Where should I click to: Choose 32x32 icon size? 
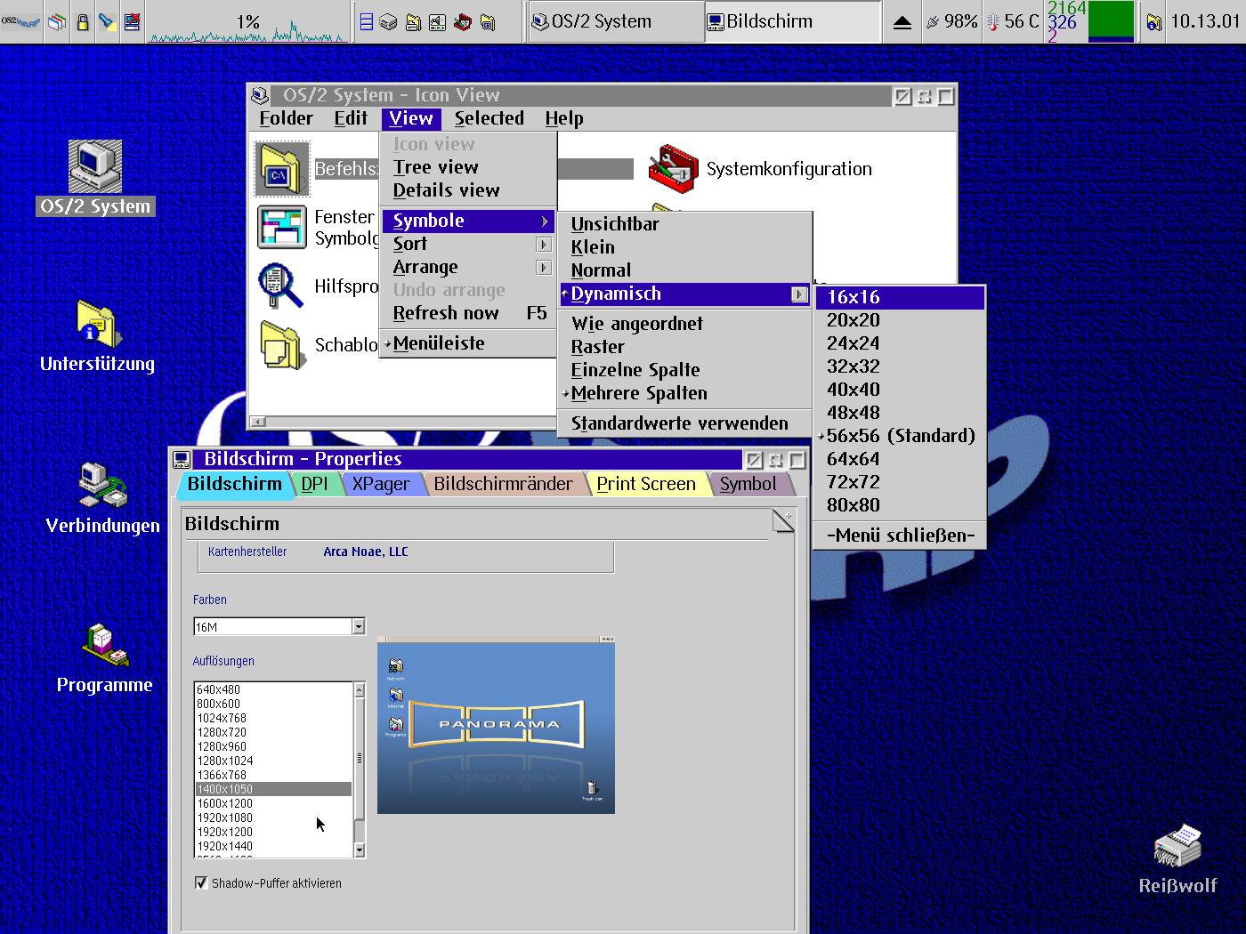click(900, 366)
